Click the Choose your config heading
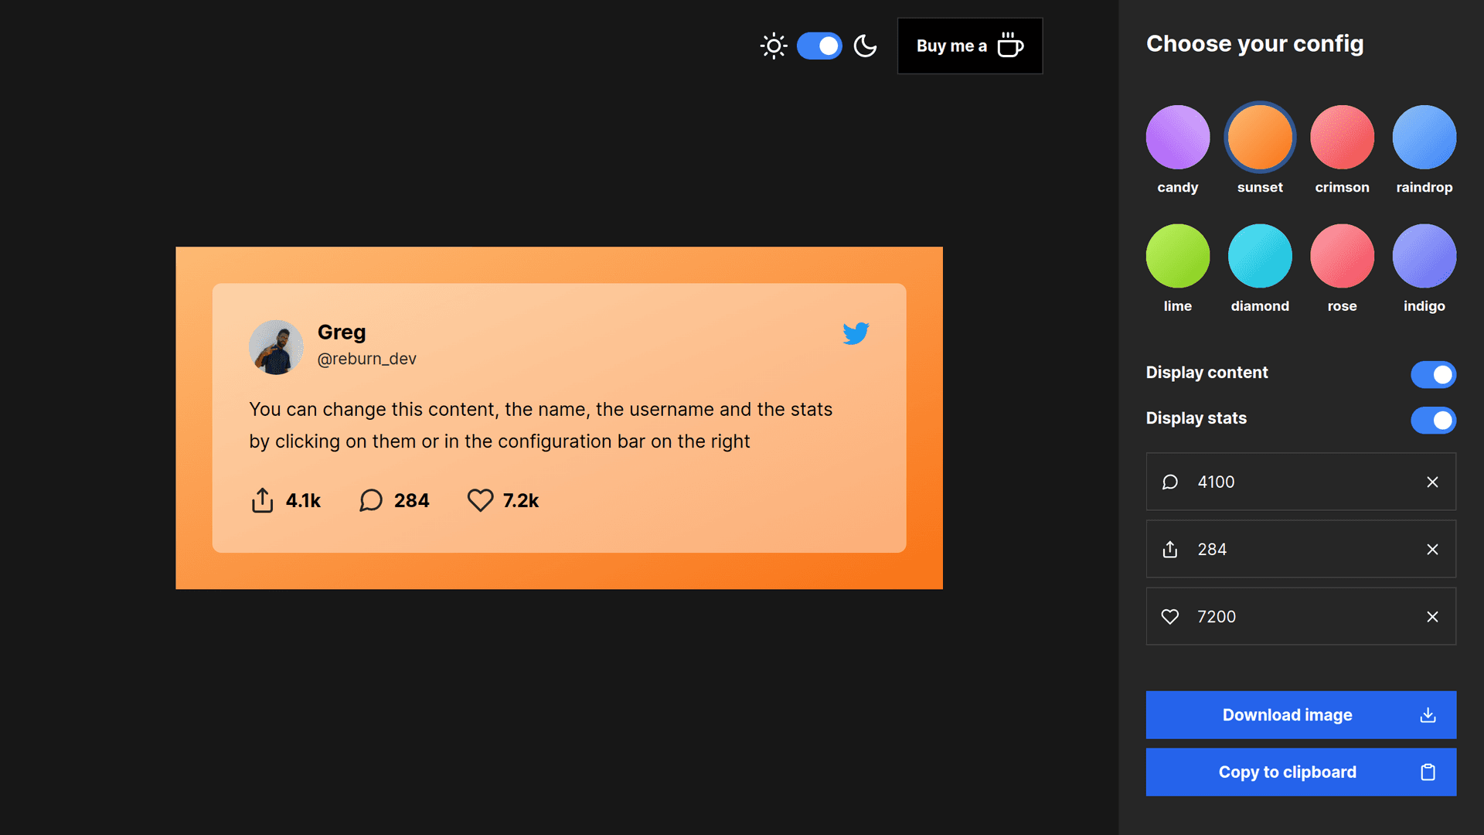The width and height of the screenshot is (1484, 835). point(1254,44)
